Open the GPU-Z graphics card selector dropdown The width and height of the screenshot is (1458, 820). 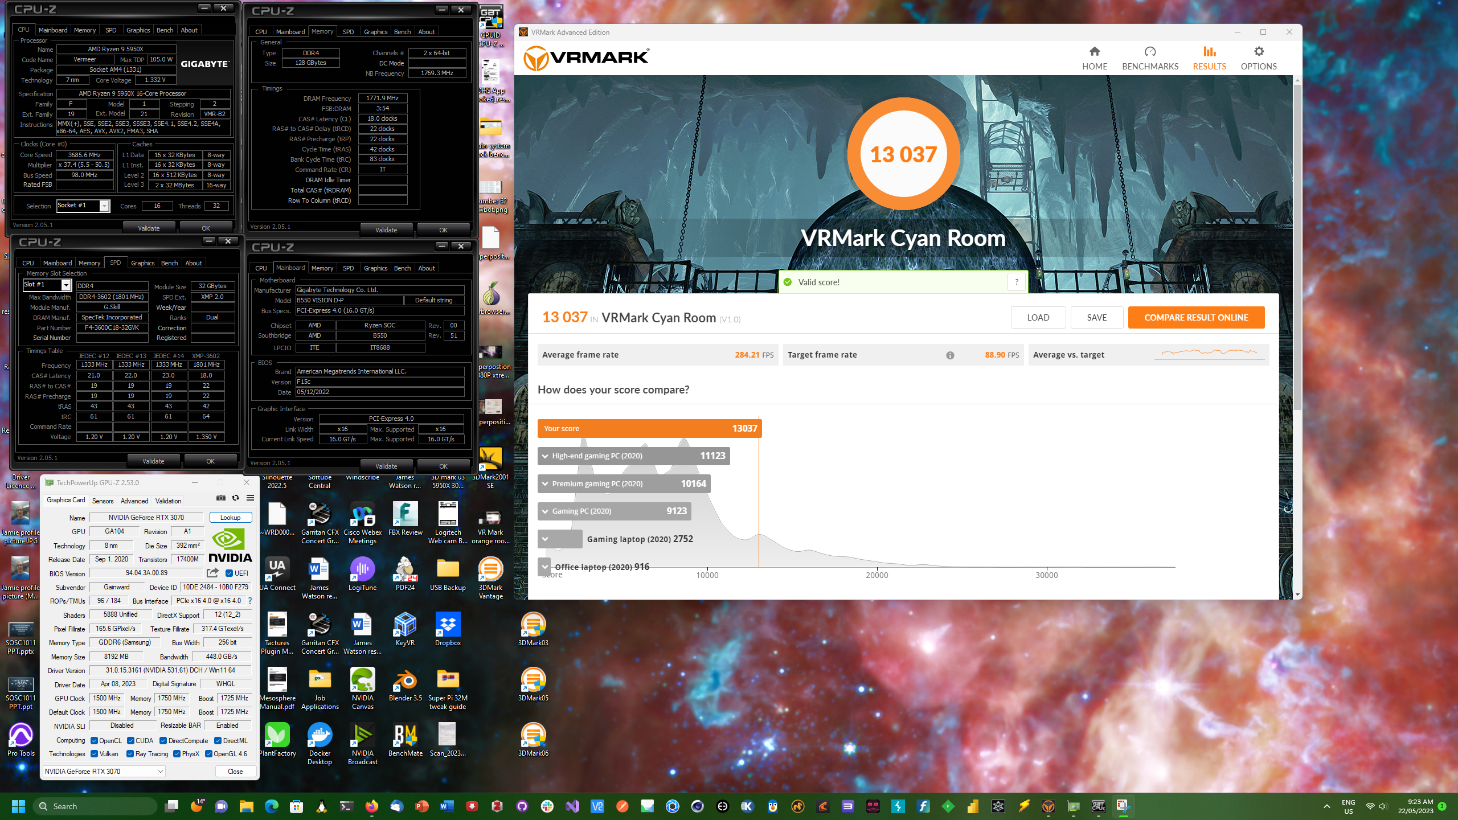(104, 771)
